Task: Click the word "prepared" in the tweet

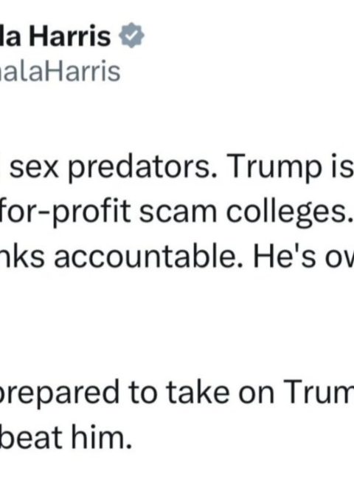Action: (x=59, y=393)
